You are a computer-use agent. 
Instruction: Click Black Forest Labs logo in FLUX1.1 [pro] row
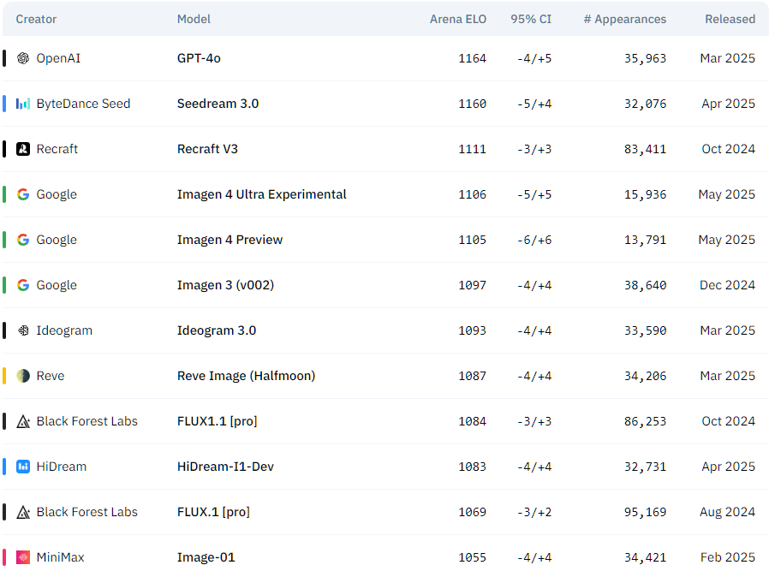point(23,421)
